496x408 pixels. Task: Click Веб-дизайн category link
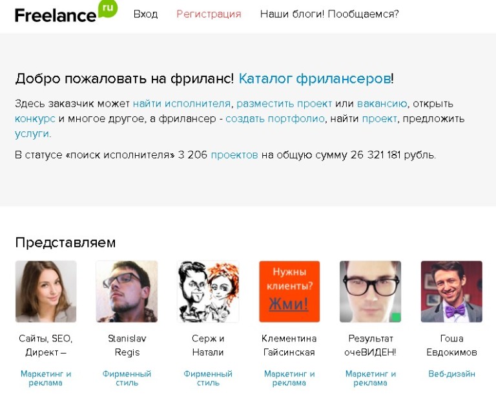(451, 374)
